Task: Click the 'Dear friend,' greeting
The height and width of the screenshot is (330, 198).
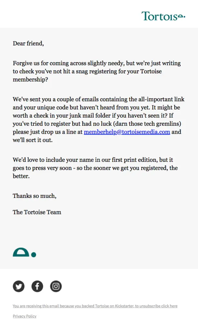Action: [28, 43]
